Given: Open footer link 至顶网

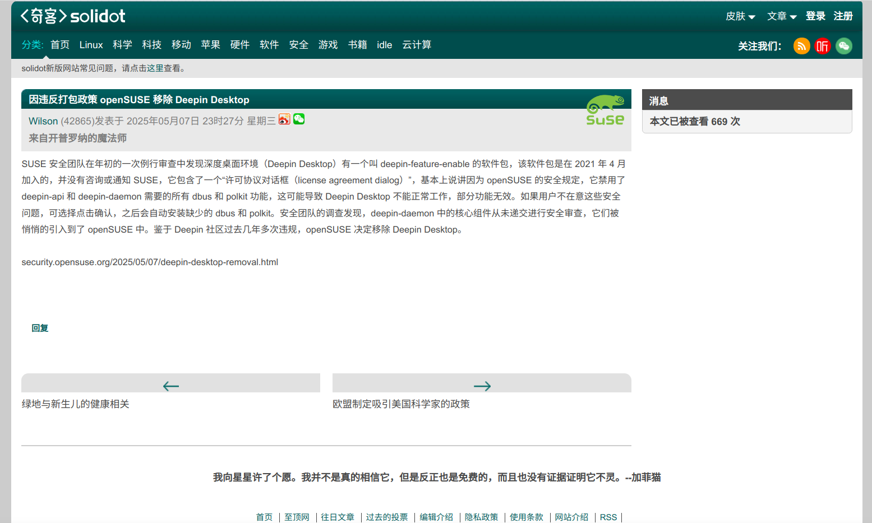Looking at the screenshot, I should pyautogui.click(x=297, y=517).
